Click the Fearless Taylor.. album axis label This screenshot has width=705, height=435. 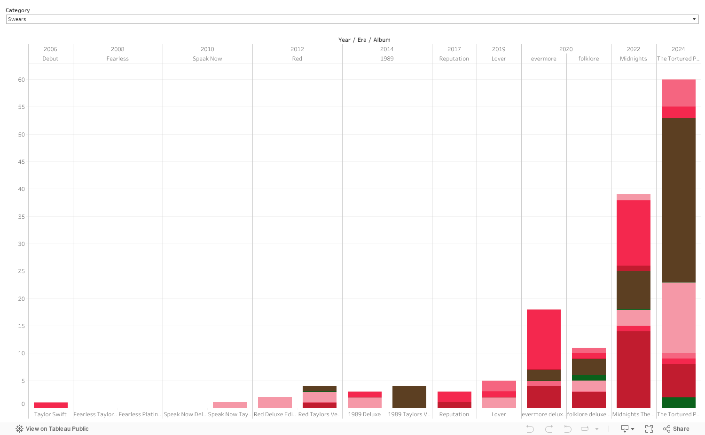pos(95,414)
